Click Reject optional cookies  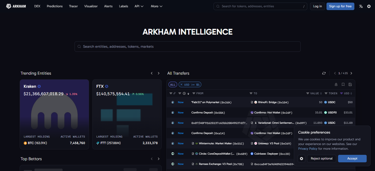click(x=322, y=159)
